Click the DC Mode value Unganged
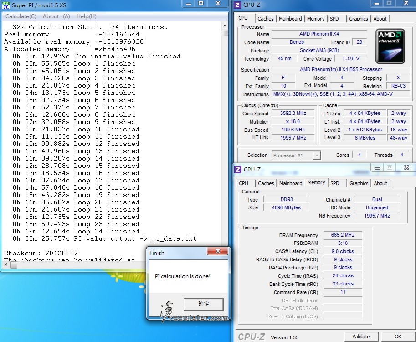 click(x=377, y=207)
